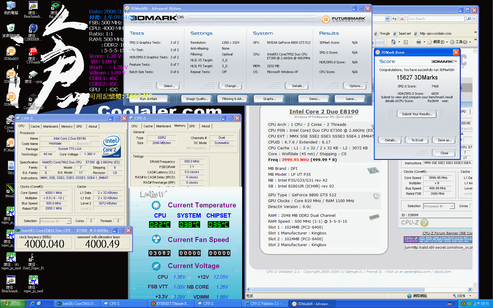This screenshot has height=308, width=493.
Task: Click the Filtering & AA... button
Action: 233,99
